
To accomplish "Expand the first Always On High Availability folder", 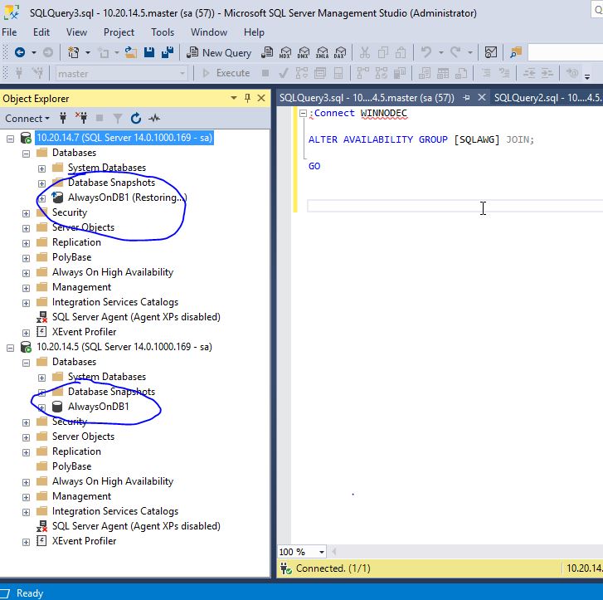I will click(x=27, y=273).
